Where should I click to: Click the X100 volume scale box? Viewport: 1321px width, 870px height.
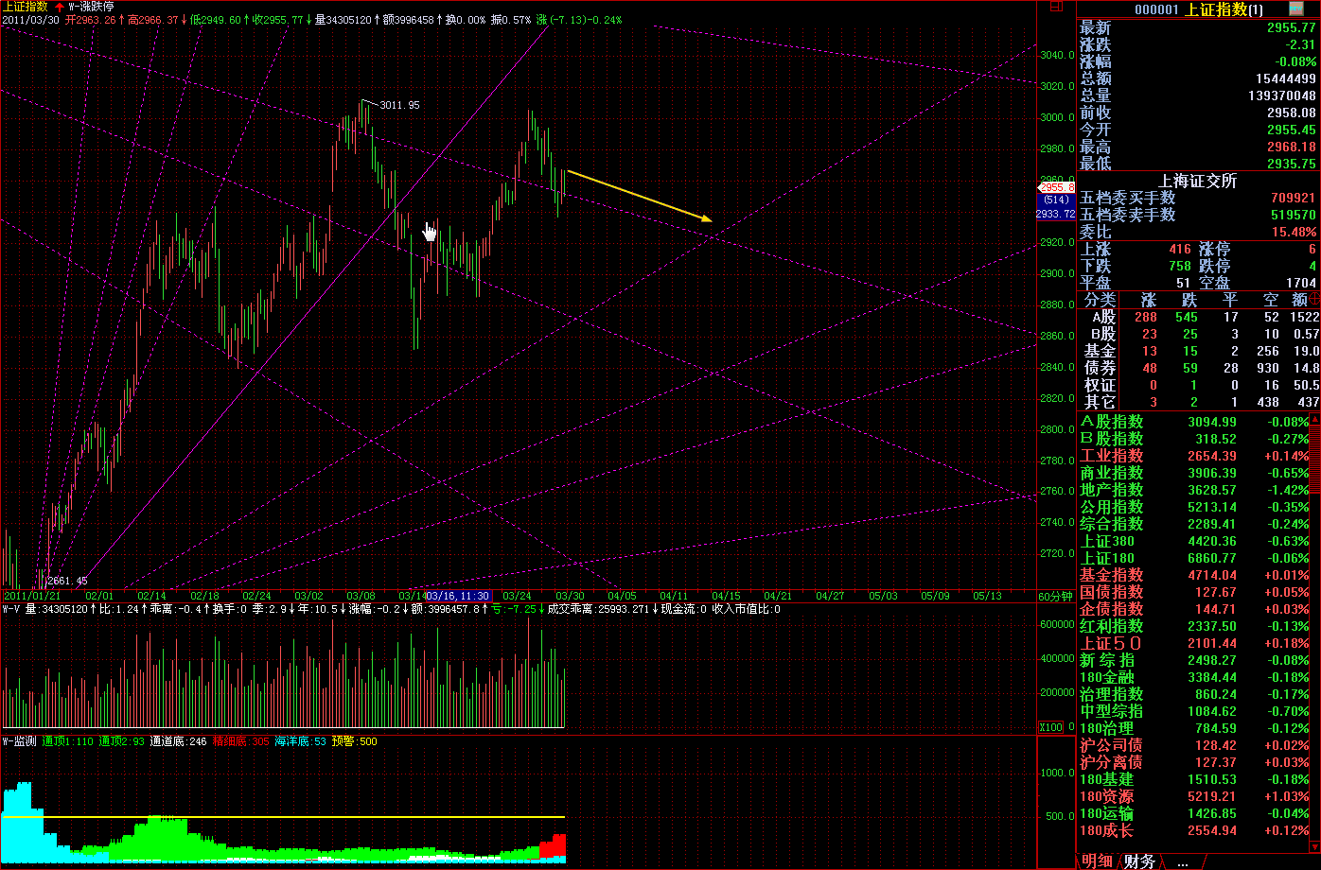click(1049, 727)
